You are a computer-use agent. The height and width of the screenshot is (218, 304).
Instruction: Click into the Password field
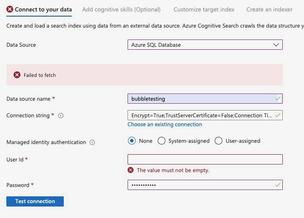pyautogui.click(x=205, y=185)
